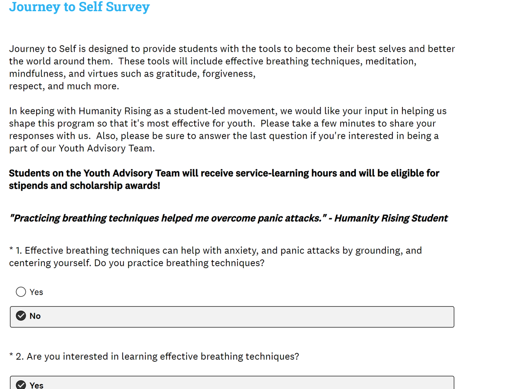Click the required asterisk before question 2

tap(11, 356)
